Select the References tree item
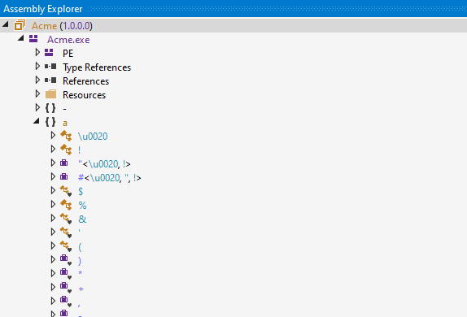 (85, 81)
